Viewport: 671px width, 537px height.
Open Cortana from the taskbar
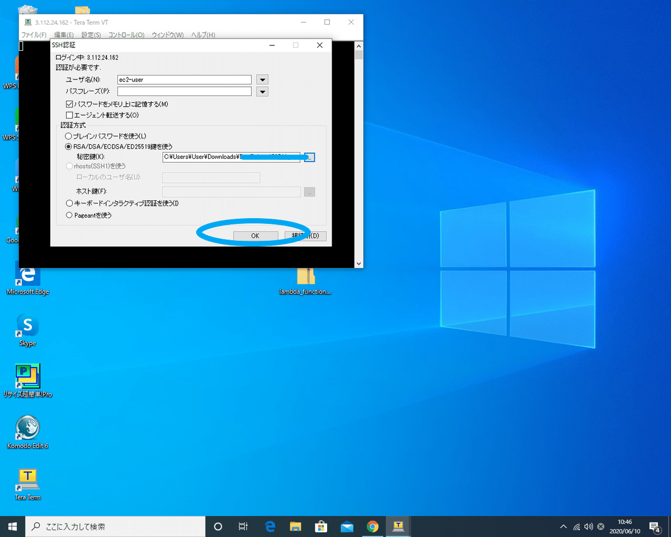[218, 526]
